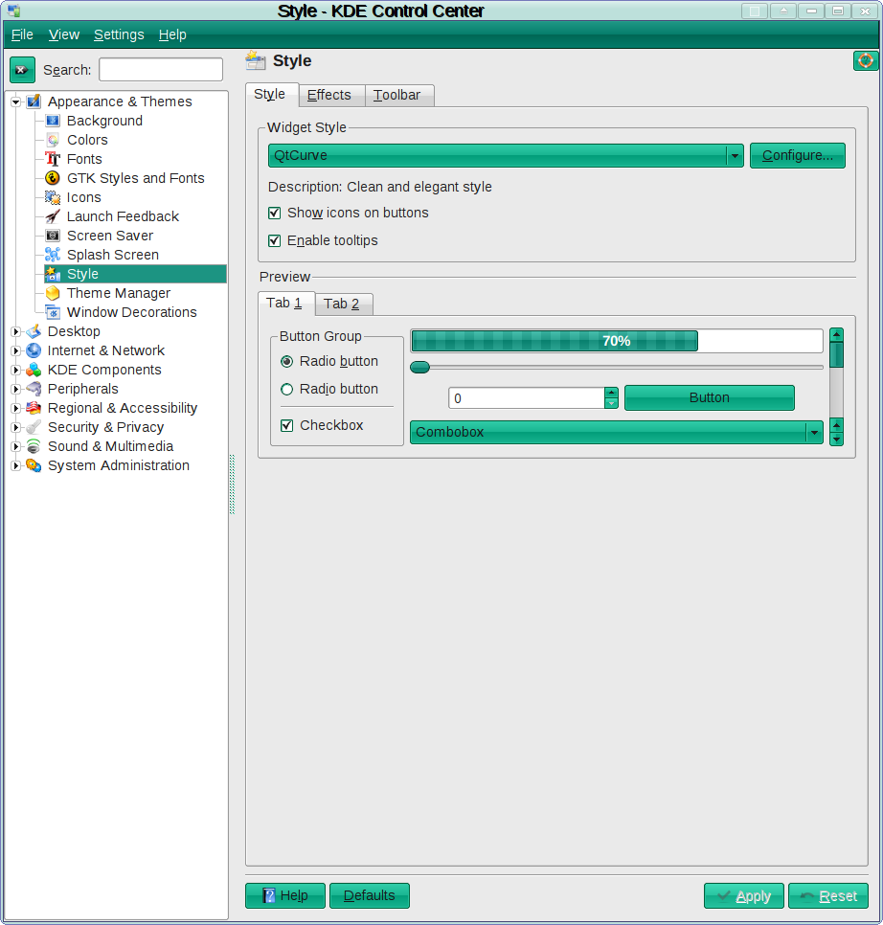Click the Appearance & Themes category icon
This screenshot has height=925, width=883.
(x=34, y=102)
